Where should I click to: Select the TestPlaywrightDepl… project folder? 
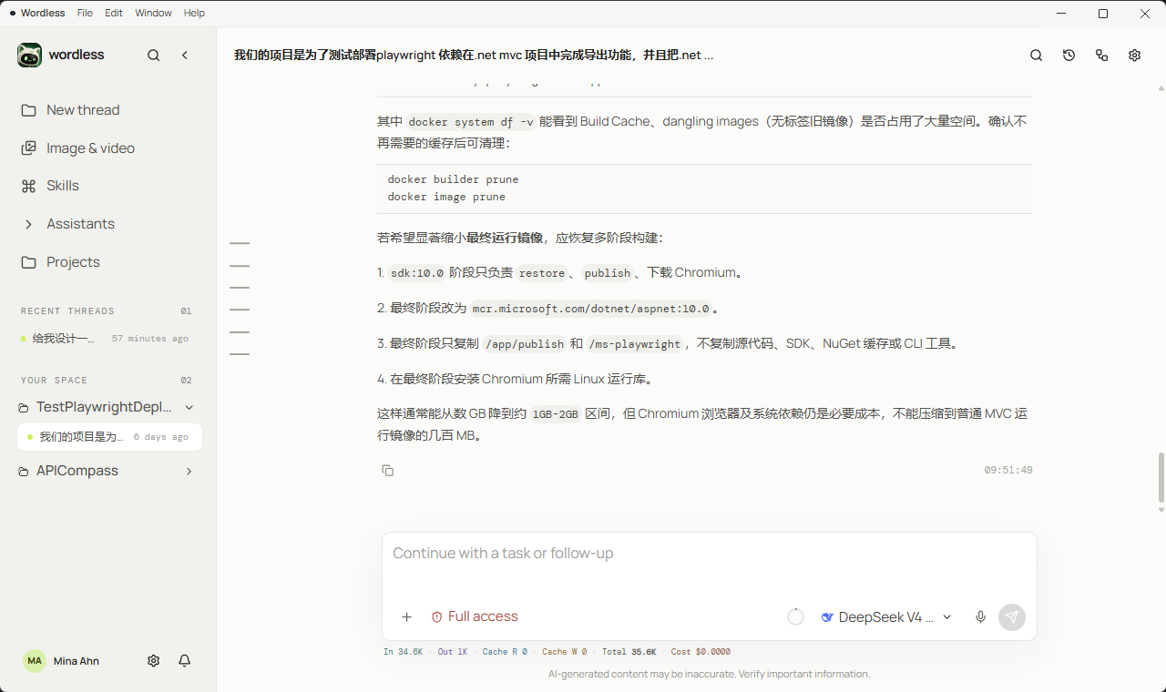click(96, 408)
